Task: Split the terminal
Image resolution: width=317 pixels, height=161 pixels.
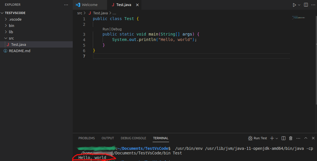Action: coord(283,138)
